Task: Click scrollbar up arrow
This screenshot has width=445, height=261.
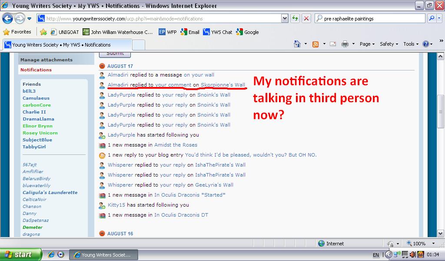Action: tap(440, 56)
